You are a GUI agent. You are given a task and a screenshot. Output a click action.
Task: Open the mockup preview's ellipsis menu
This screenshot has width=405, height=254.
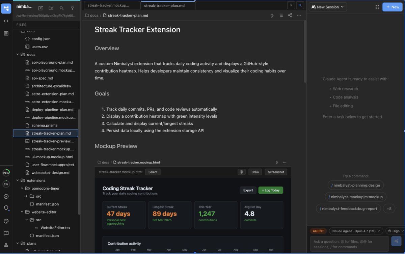[285, 162]
